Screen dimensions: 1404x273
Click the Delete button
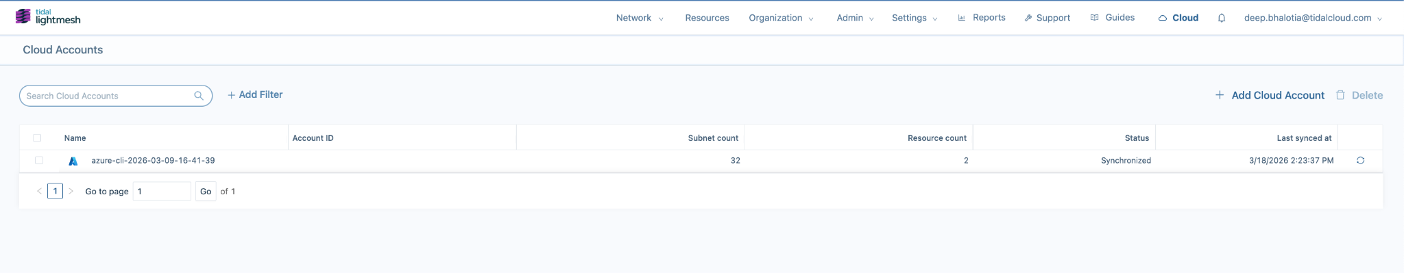tap(1359, 95)
